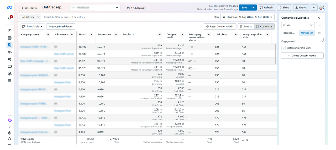Screen dimensions: 336x150
Task: Select the Metrics (1) tab
Action: tap(307, 33)
